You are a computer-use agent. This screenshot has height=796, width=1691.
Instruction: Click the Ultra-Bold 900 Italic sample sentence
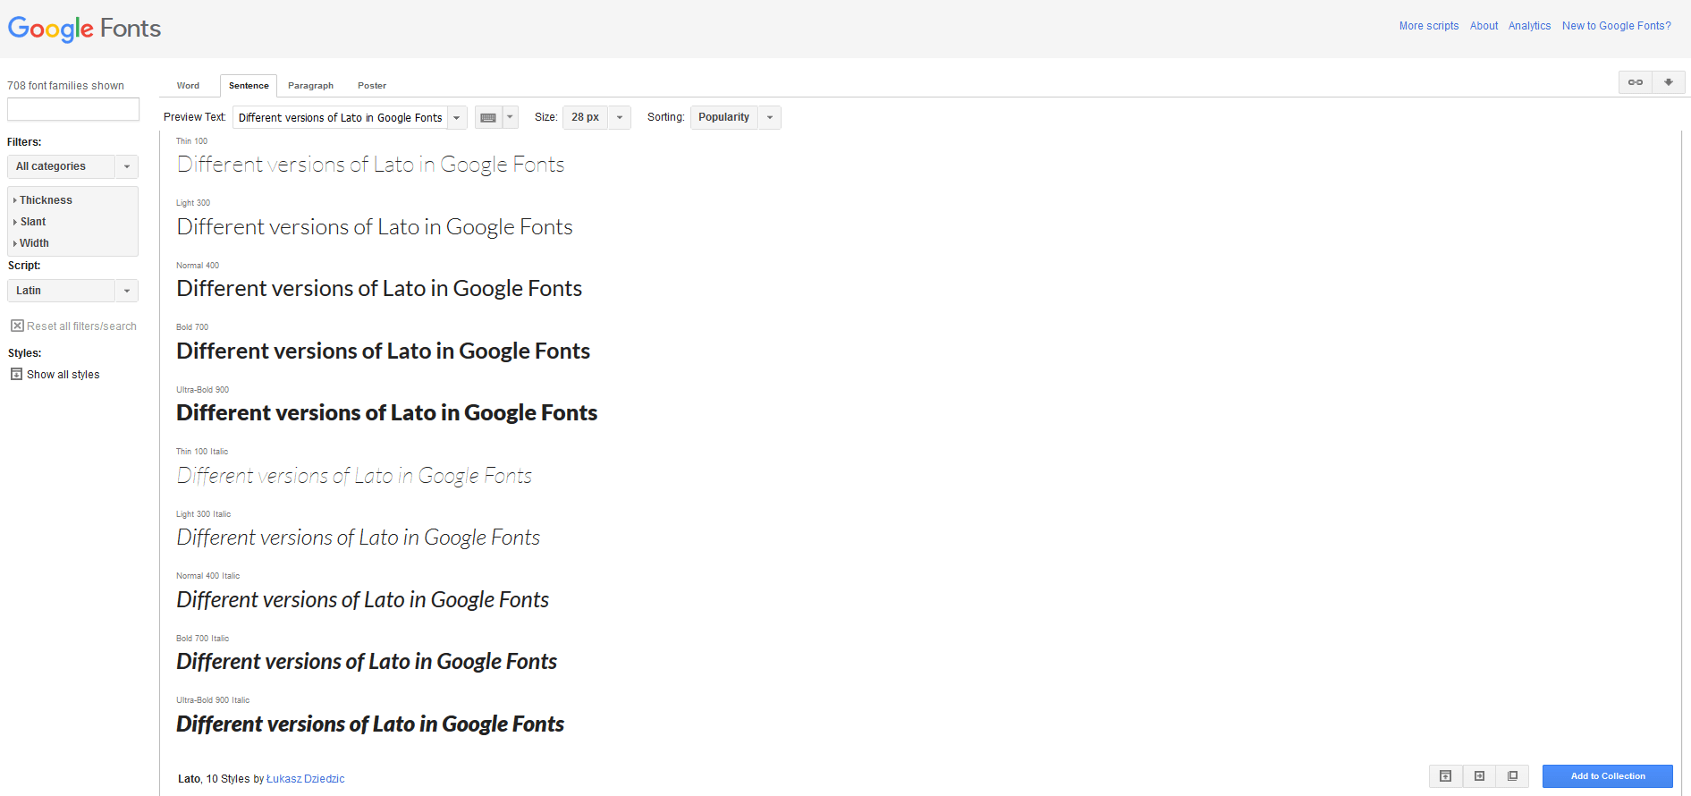(370, 724)
